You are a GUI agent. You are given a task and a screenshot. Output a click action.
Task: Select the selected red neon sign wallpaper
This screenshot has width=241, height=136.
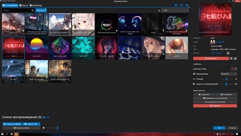pos(13,48)
